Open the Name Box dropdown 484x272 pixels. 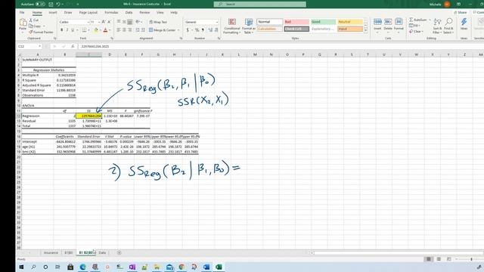click(x=40, y=46)
